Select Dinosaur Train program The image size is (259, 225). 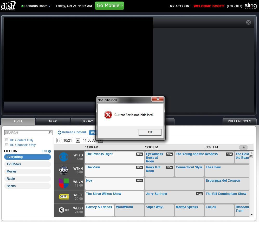click(x=242, y=210)
